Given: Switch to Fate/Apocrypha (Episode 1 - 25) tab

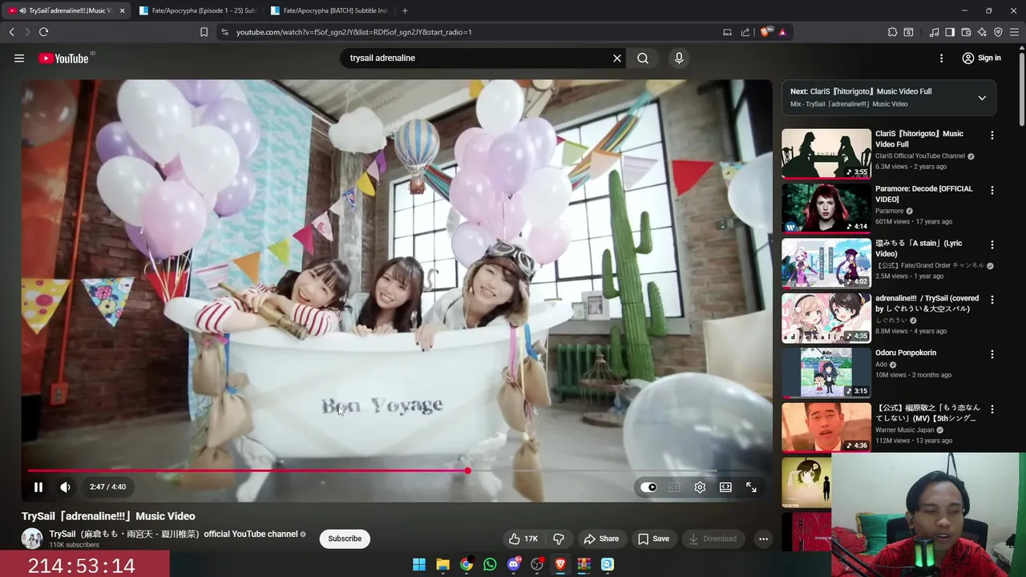Looking at the screenshot, I should point(196,10).
